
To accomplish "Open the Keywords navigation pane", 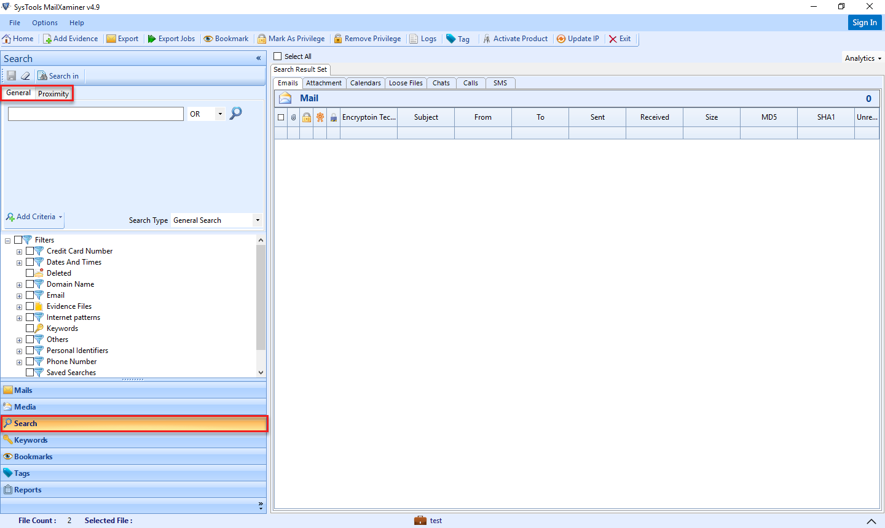I will (133, 440).
